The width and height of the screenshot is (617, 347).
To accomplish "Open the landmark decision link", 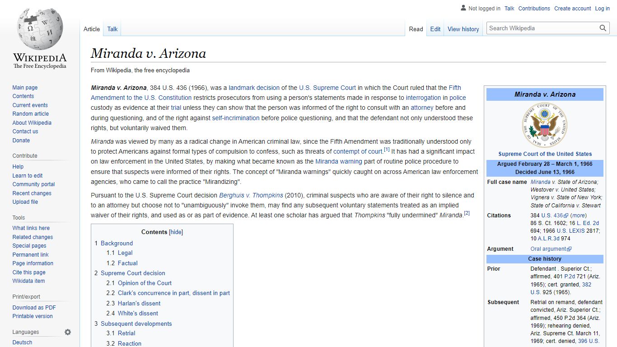I will pos(254,88).
